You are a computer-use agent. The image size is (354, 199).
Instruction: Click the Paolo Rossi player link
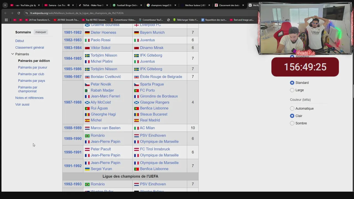(100, 40)
